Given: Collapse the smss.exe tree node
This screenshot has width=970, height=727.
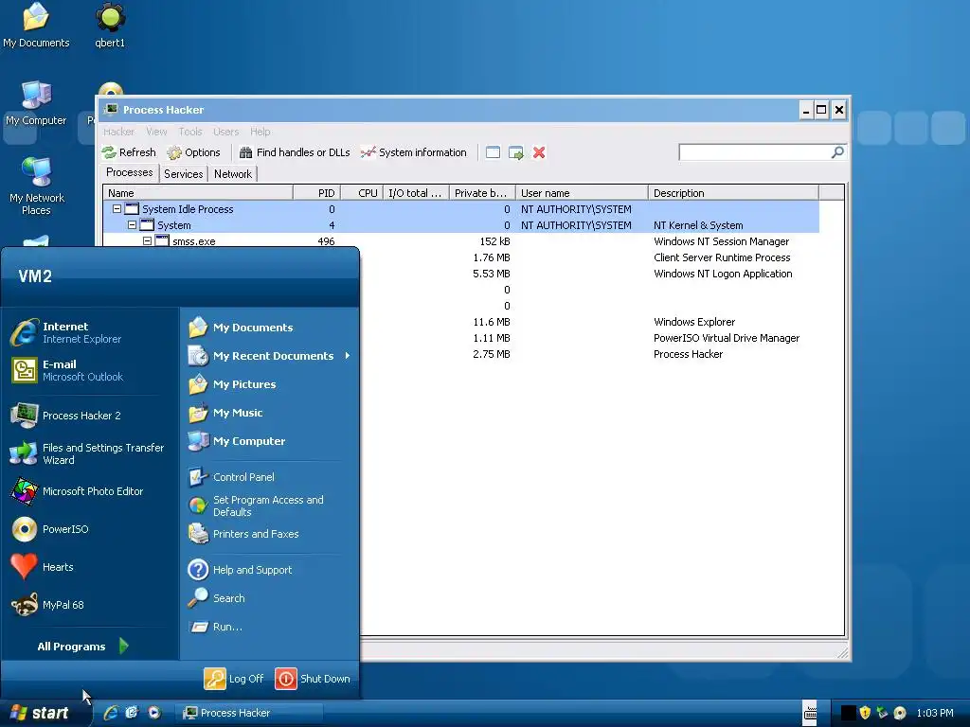Looking at the screenshot, I should coord(147,241).
